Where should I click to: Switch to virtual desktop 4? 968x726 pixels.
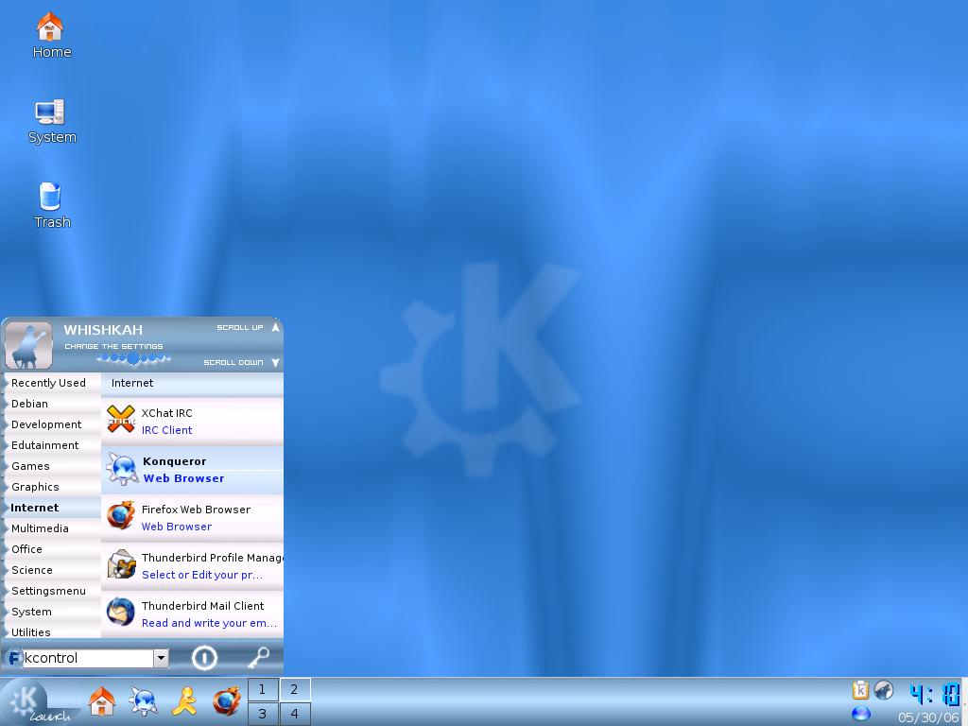click(x=295, y=715)
